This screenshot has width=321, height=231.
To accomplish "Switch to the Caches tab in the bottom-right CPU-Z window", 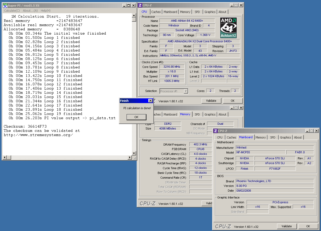I will pos(231,137).
